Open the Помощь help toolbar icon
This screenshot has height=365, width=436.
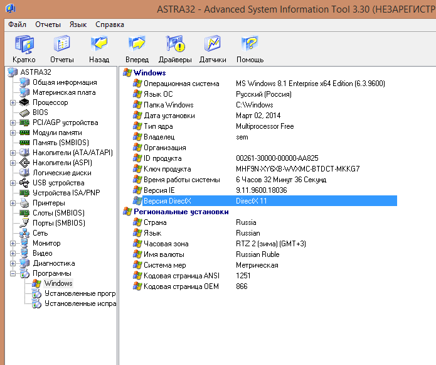click(x=250, y=49)
